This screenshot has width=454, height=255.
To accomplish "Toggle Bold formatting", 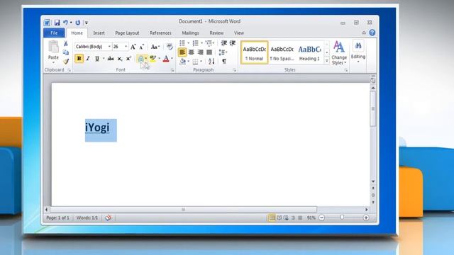I will click(x=79, y=59).
